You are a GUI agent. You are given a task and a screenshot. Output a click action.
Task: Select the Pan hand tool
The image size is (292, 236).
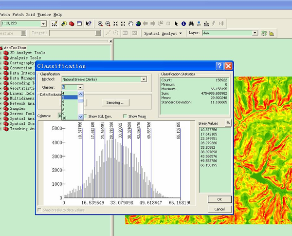[130, 23]
